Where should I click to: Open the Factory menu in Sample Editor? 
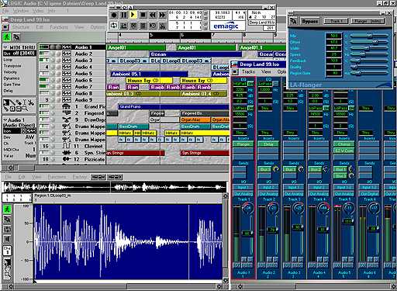pos(79,177)
